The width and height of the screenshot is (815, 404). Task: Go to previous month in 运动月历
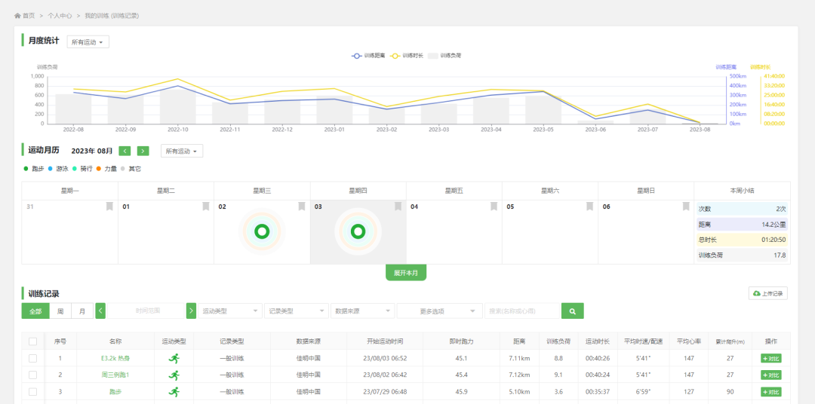pyautogui.click(x=125, y=151)
